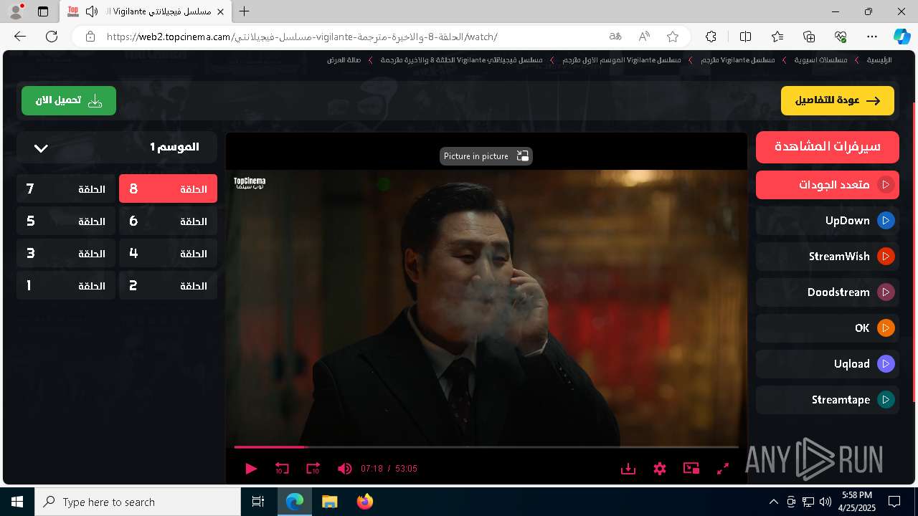Image resolution: width=918 pixels, height=516 pixels.
Task: Open Browser essentials heart icon
Action: pos(841,37)
